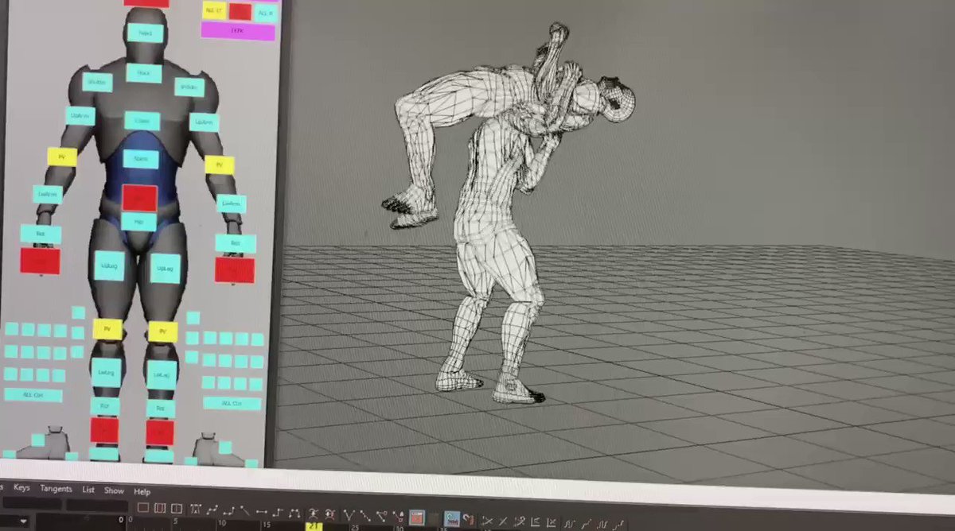Click the Frame Playback Range toolbar icon
Image resolution: width=955 pixels, height=531 pixels.
159,507
